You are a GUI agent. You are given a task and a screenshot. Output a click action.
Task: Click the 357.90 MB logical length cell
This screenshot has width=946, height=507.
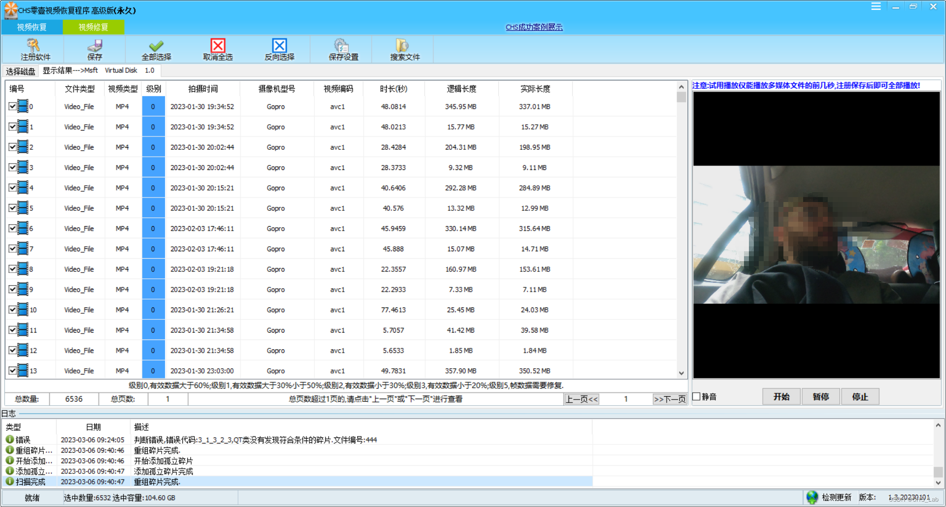point(461,371)
